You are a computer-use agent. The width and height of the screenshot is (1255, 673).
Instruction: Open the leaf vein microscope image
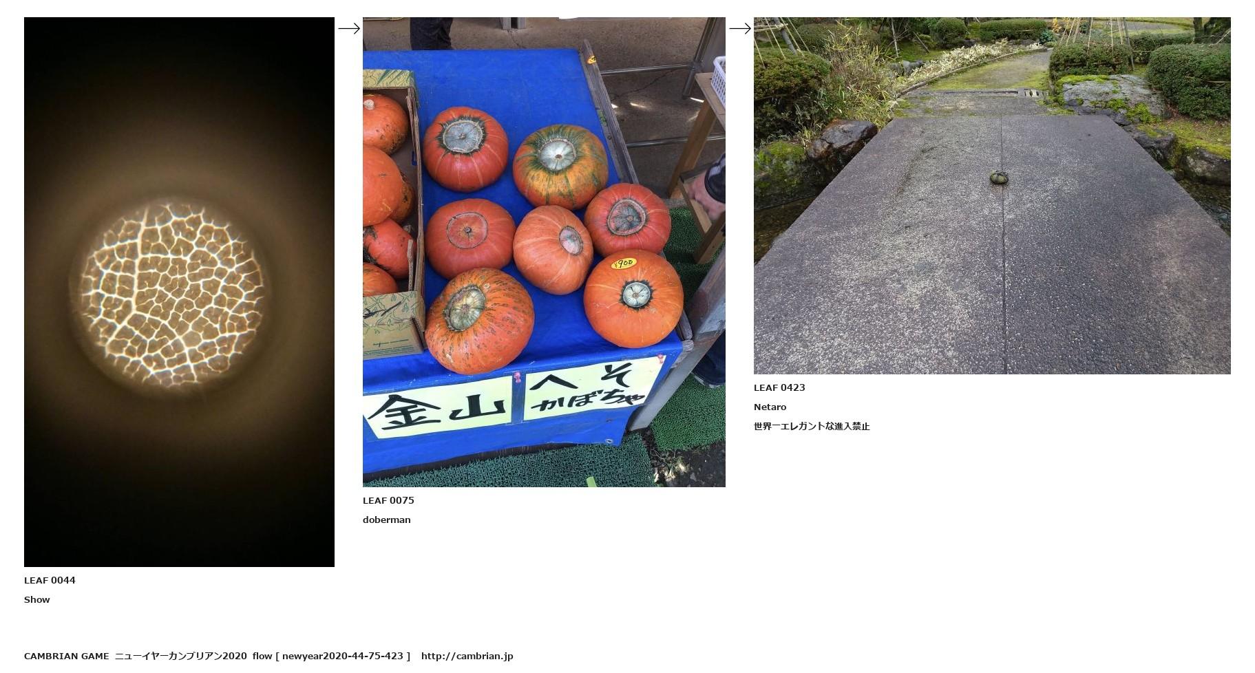point(179,292)
